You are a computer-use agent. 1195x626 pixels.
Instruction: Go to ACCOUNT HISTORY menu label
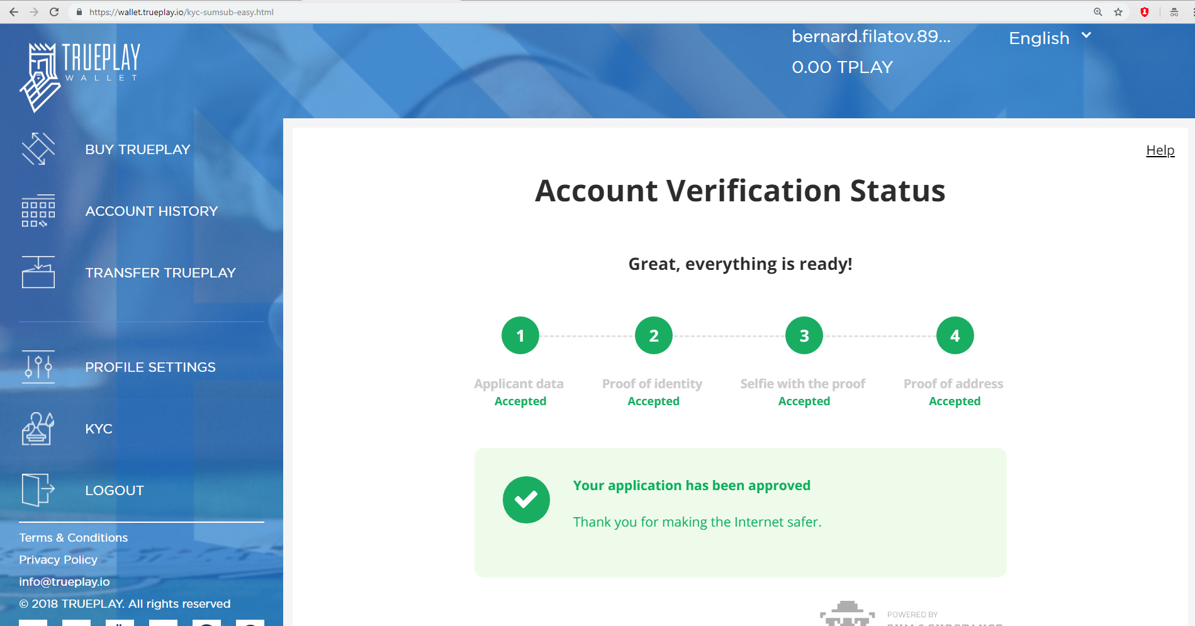[152, 211]
